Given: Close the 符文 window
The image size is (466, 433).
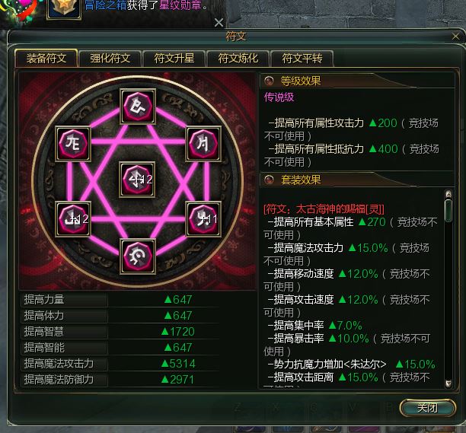Looking at the screenshot, I should tap(455, 37).
